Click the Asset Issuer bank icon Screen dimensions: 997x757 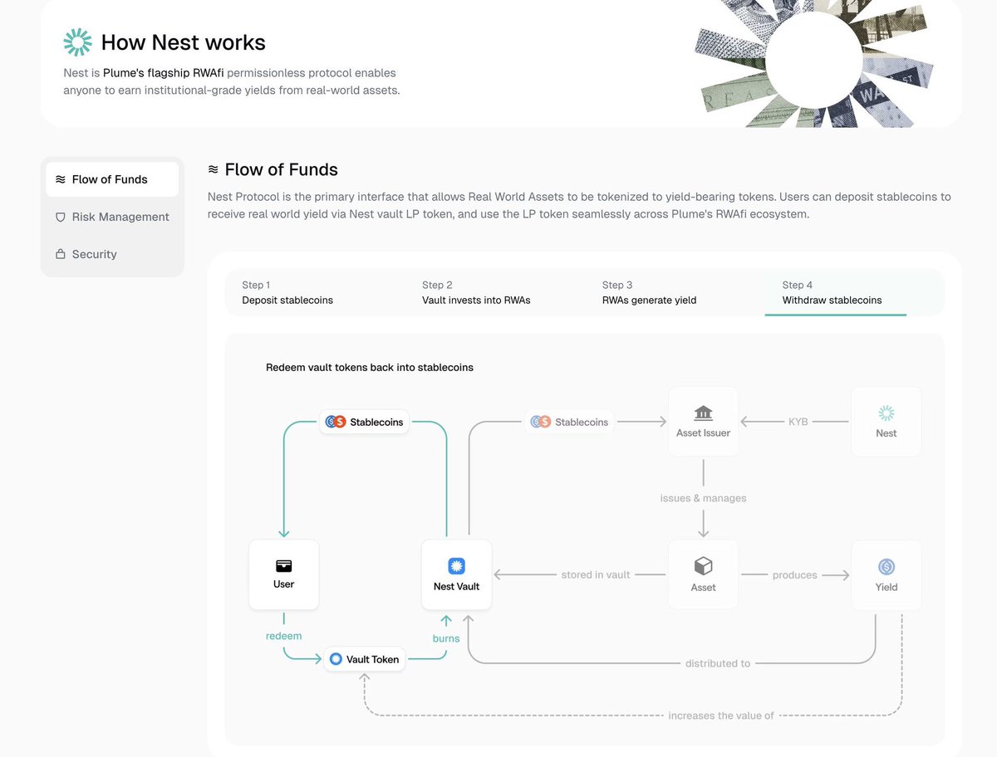point(703,413)
